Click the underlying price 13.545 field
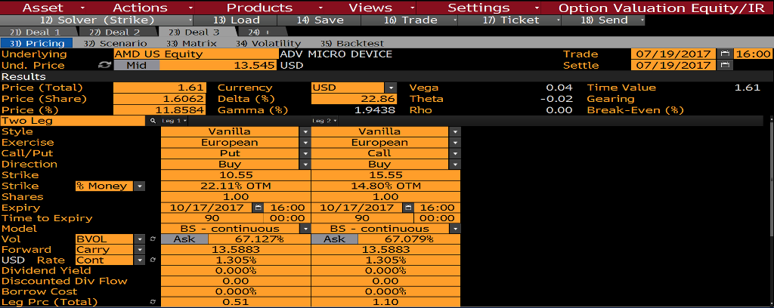The image size is (774, 308). coord(219,65)
